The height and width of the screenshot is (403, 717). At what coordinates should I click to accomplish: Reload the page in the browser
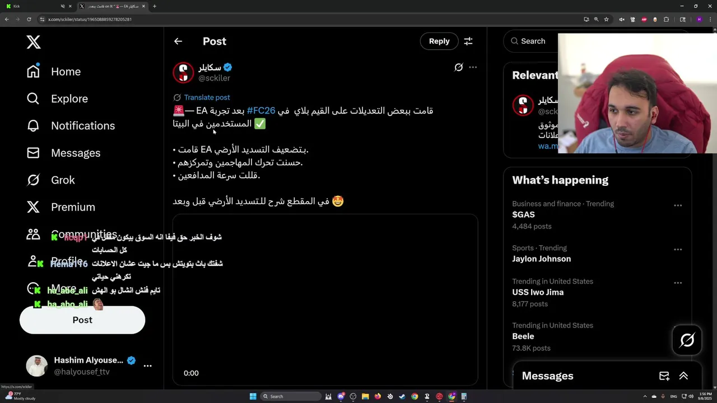point(30,19)
